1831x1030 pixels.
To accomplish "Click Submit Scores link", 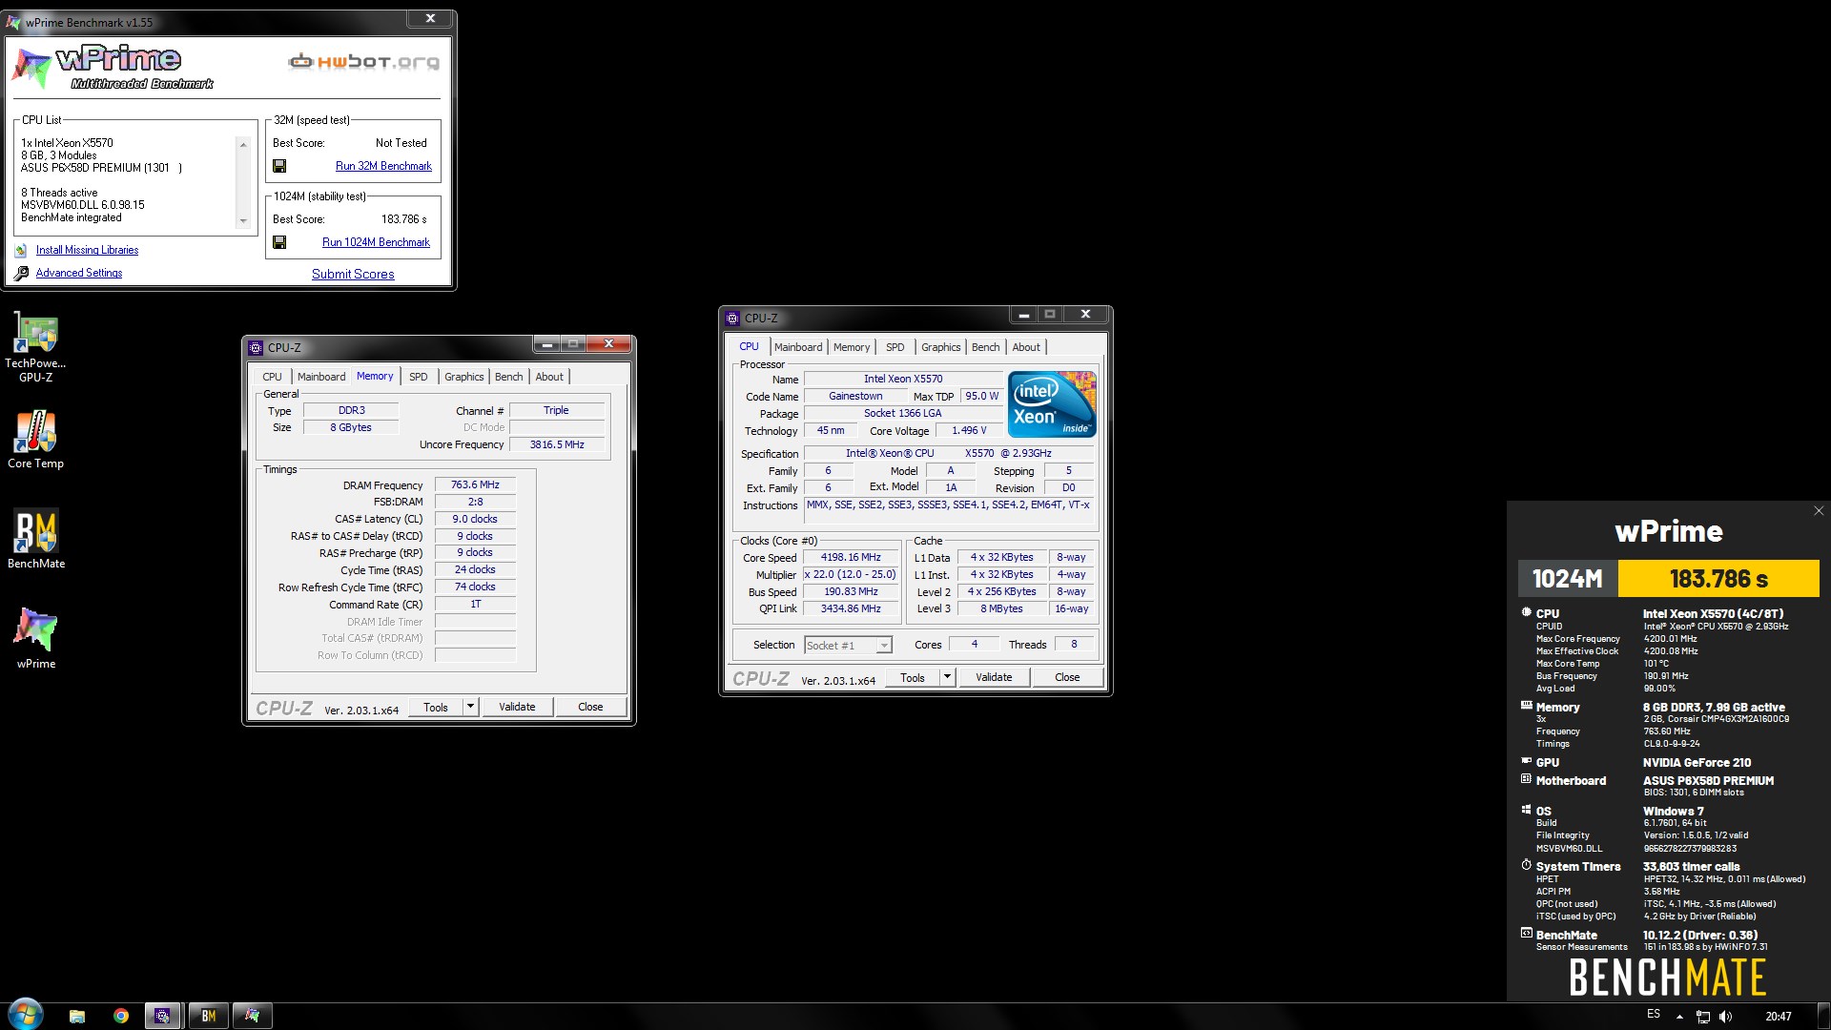I will point(353,274).
